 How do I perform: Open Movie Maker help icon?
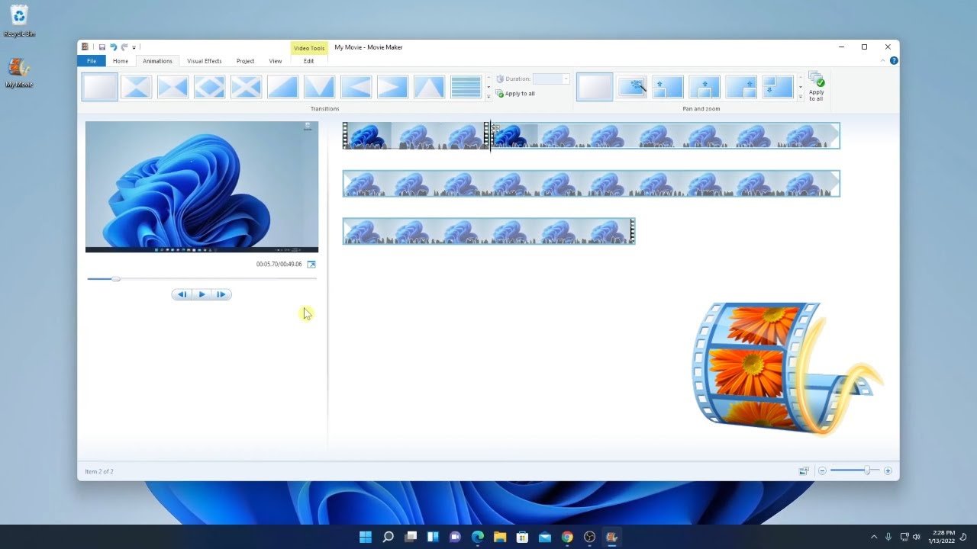pos(894,61)
